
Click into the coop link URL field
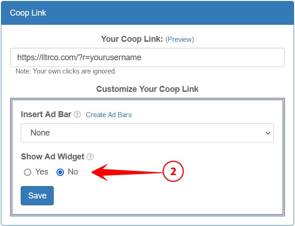click(147, 58)
